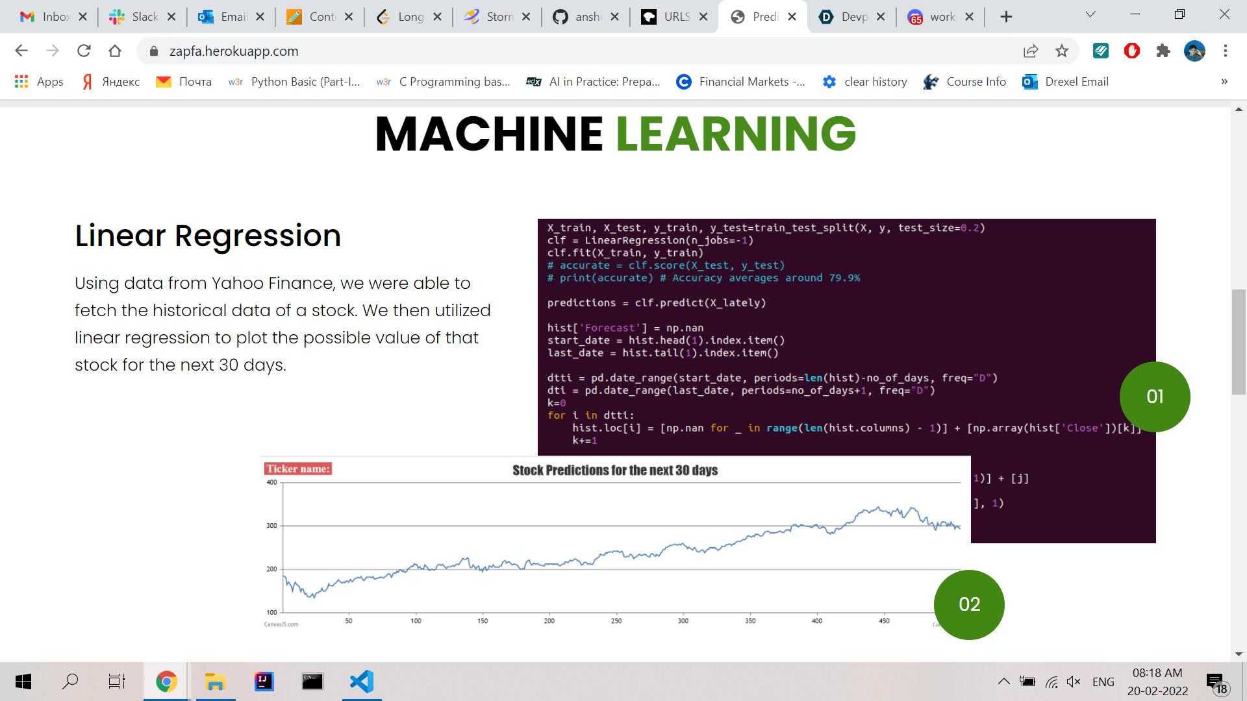Screen dimensions: 1247x701
Task: Show hidden system tray icons
Action: [1003, 682]
